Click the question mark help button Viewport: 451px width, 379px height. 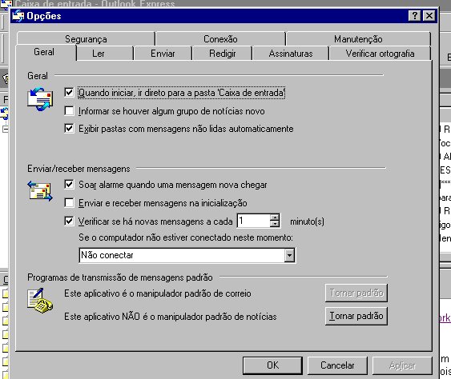click(x=414, y=15)
